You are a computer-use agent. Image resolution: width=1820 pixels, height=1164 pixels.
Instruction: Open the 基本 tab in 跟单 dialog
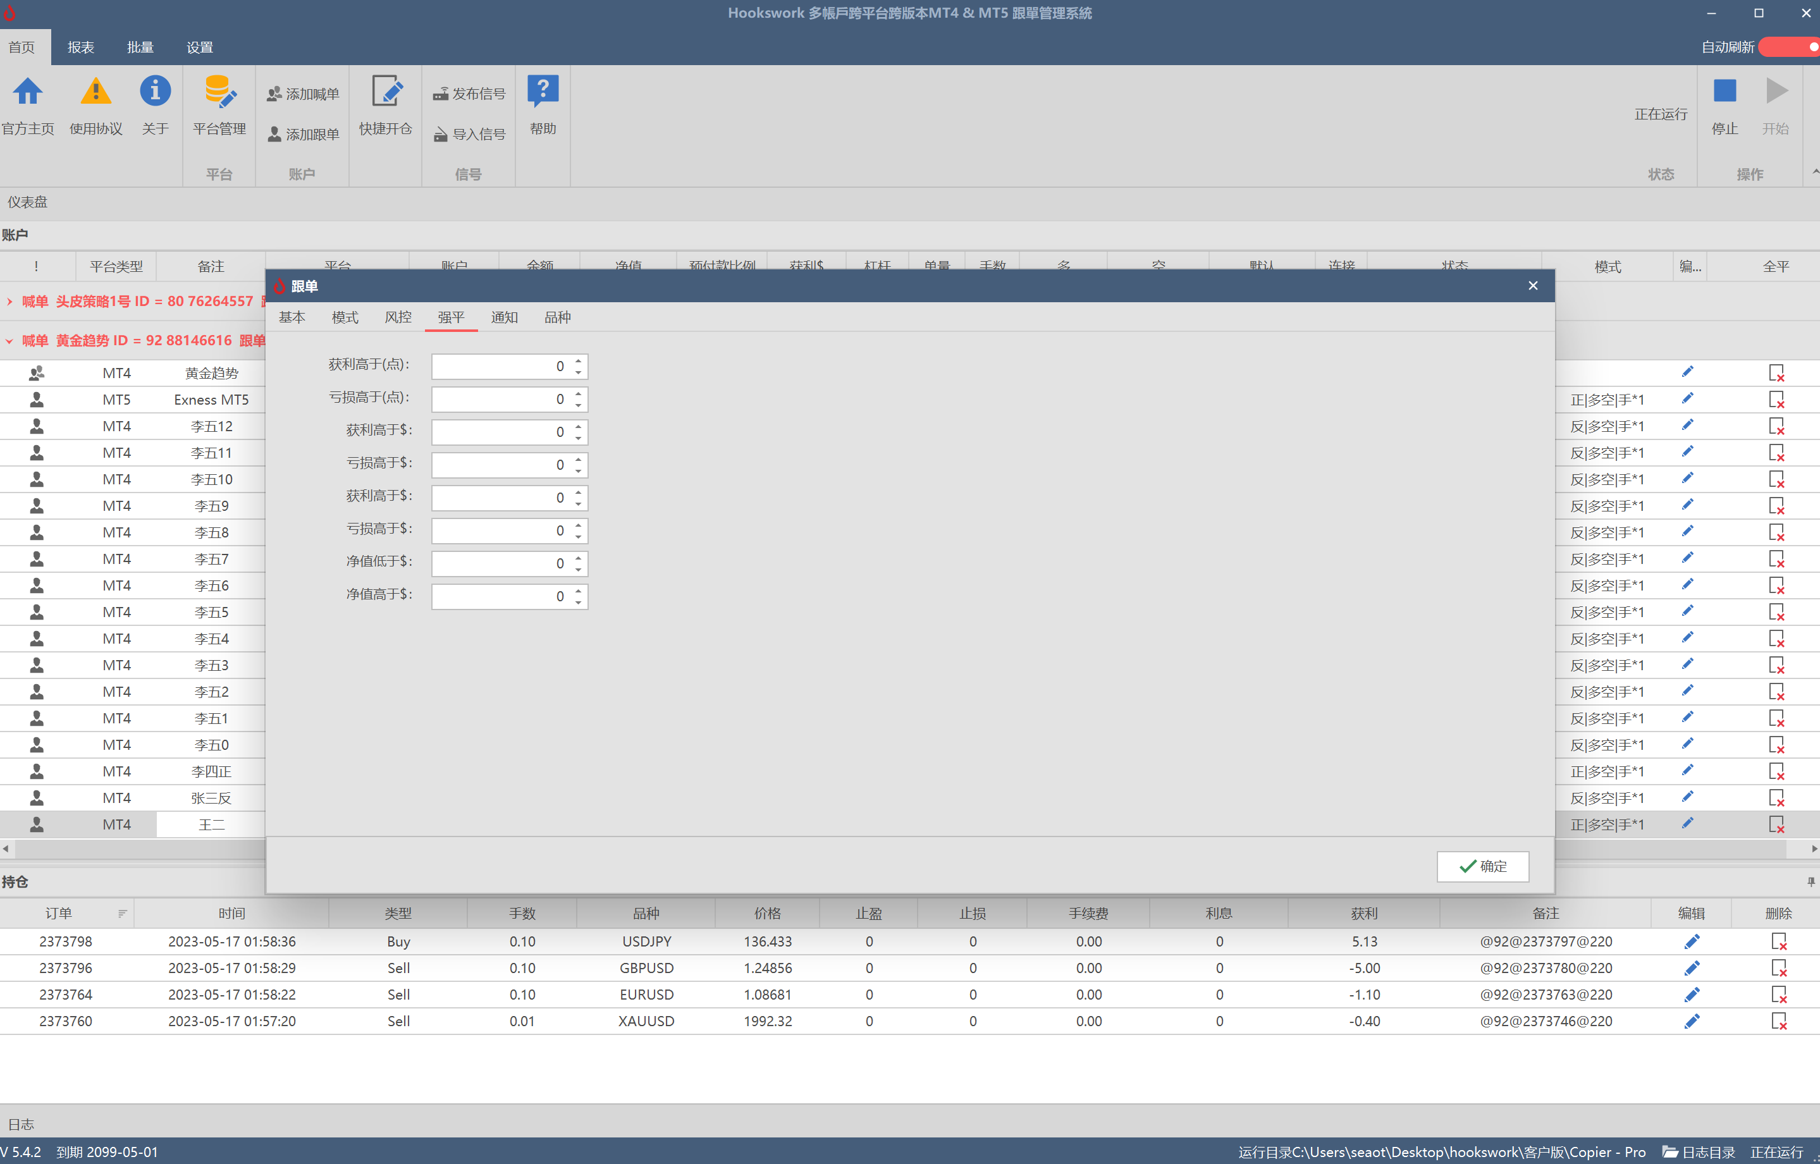pyautogui.click(x=292, y=317)
